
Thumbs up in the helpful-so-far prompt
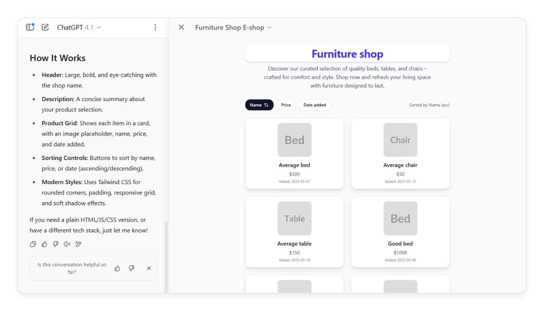(x=117, y=268)
